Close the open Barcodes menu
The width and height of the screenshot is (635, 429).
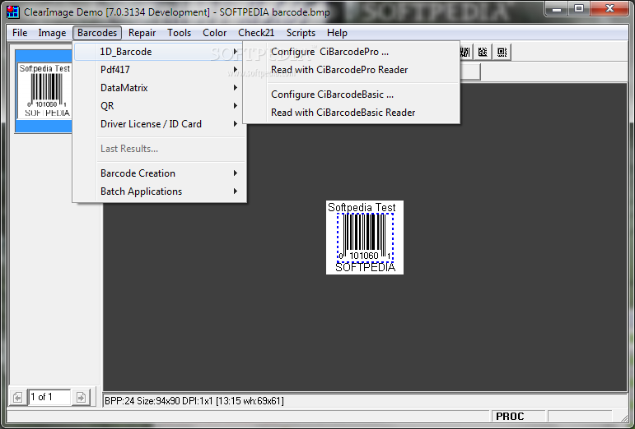click(97, 33)
